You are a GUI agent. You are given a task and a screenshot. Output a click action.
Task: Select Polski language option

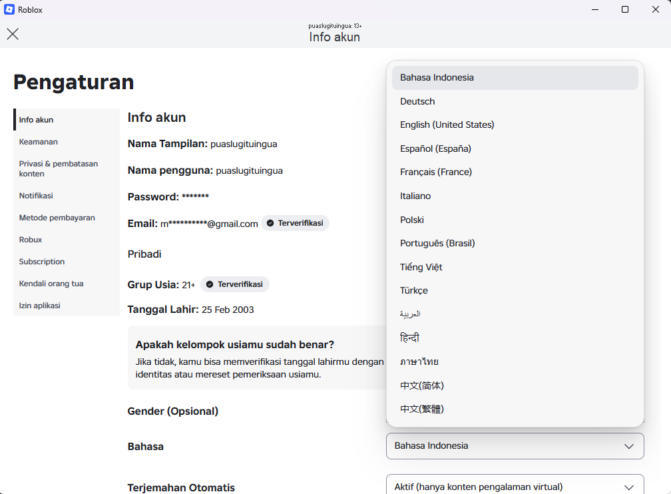[x=515, y=220]
